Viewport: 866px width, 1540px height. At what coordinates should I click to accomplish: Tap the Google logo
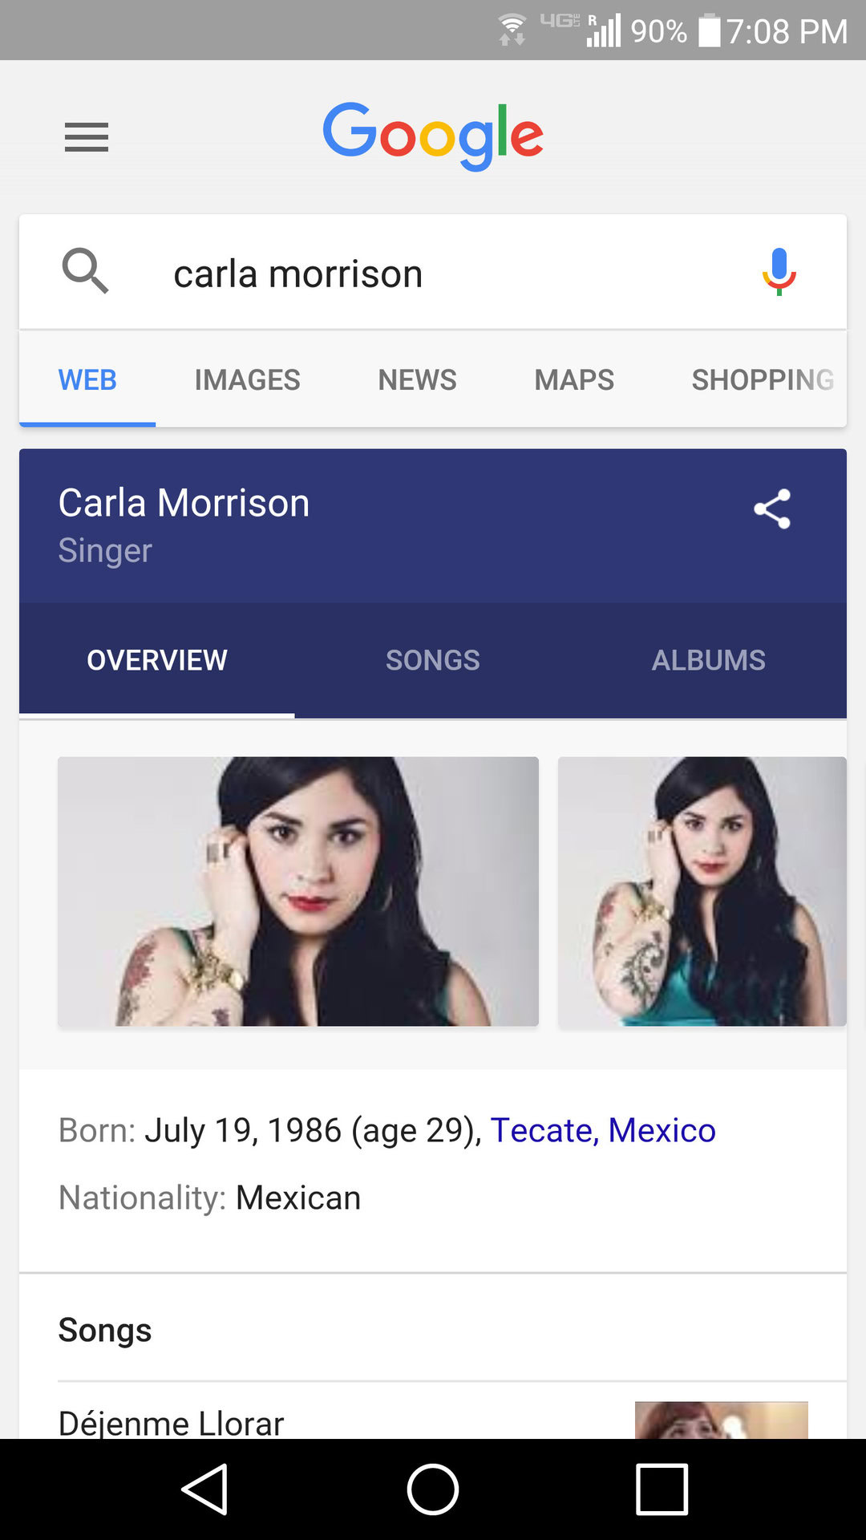coord(433,135)
